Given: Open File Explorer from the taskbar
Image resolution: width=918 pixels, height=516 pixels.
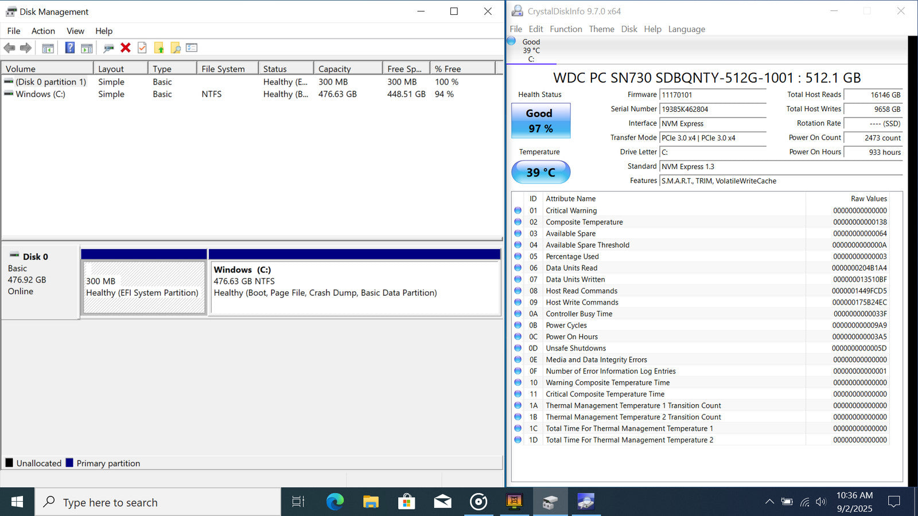Looking at the screenshot, I should click(371, 502).
